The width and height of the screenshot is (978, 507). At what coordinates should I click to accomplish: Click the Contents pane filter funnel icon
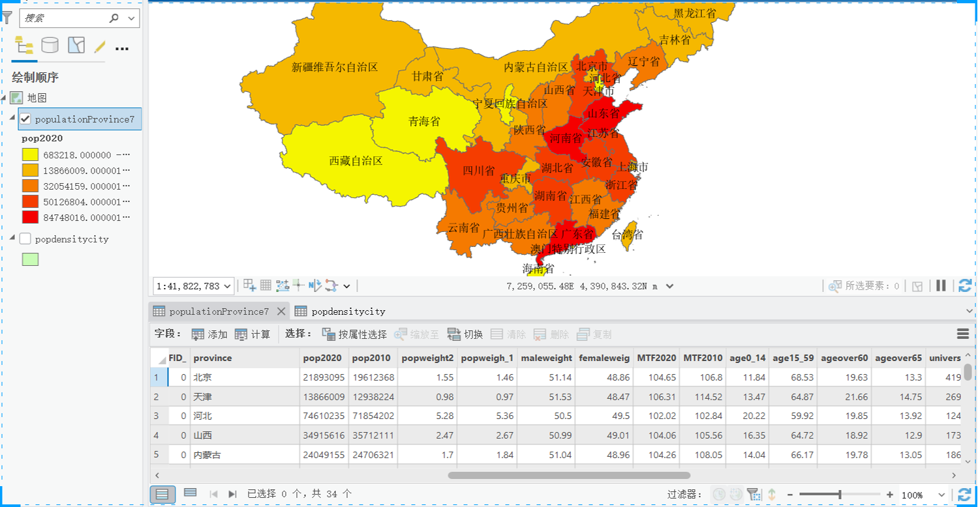(x=7, y=18)
